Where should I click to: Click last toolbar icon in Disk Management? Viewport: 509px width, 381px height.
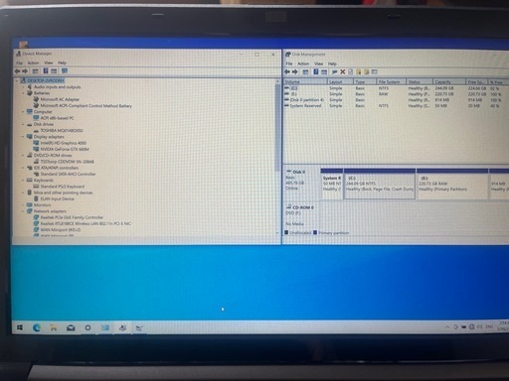pos(375,71)
